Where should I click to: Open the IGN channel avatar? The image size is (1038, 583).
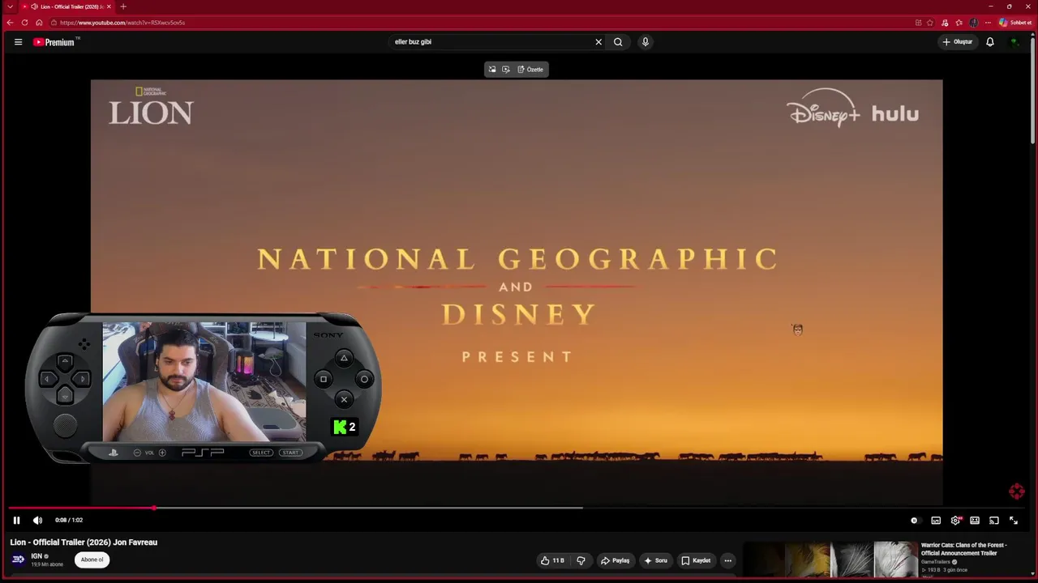tap(18, 560)
